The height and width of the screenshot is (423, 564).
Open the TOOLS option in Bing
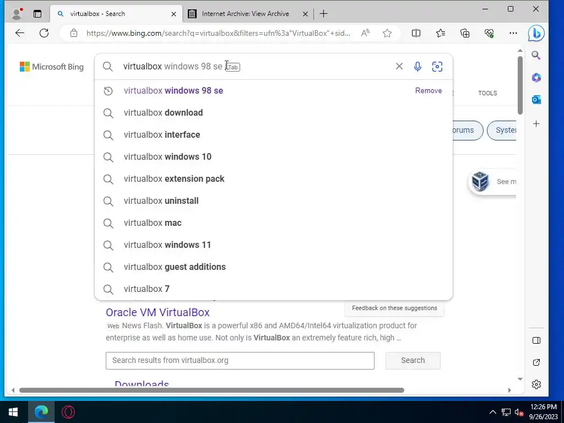coord(487,93)
